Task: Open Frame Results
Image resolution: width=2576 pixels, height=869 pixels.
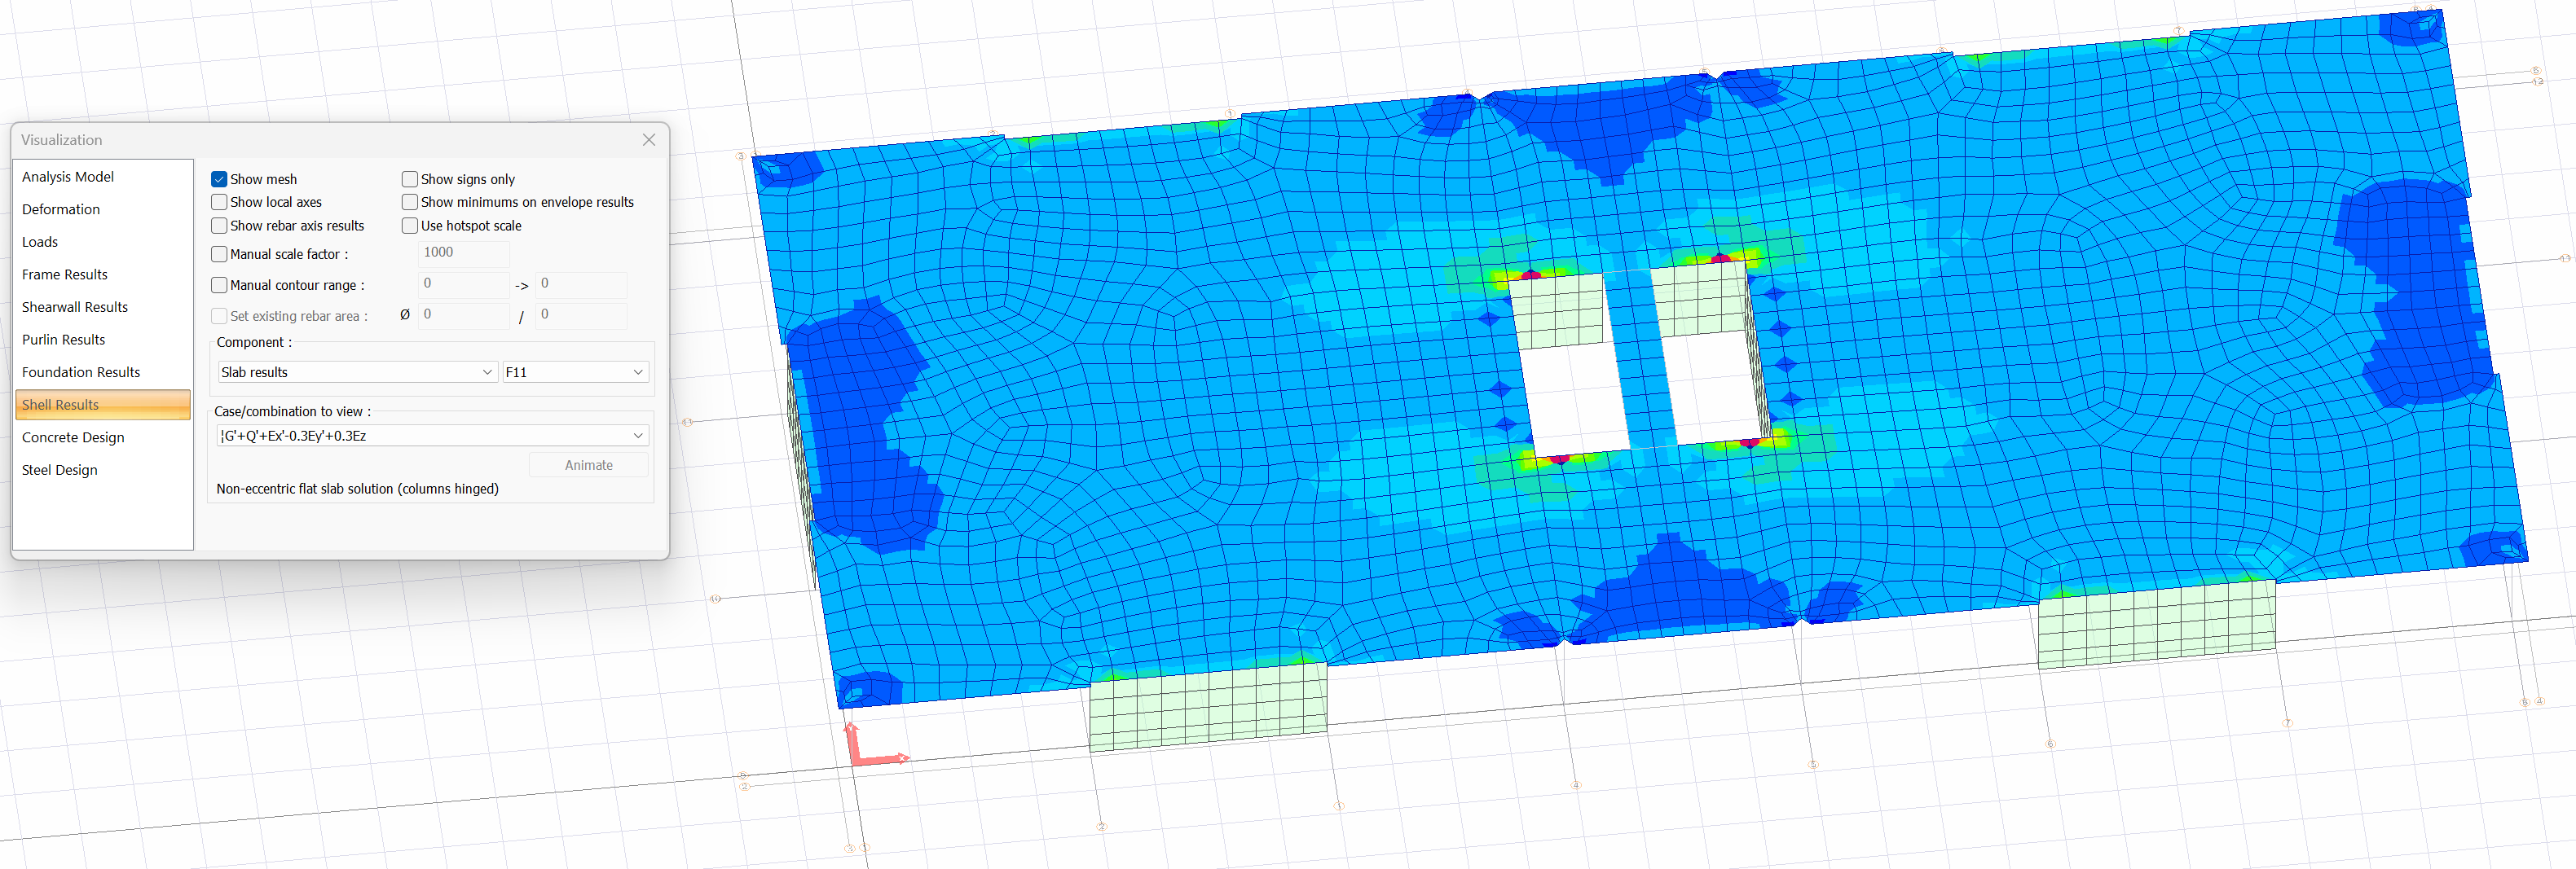Action: tap(64, 274)
